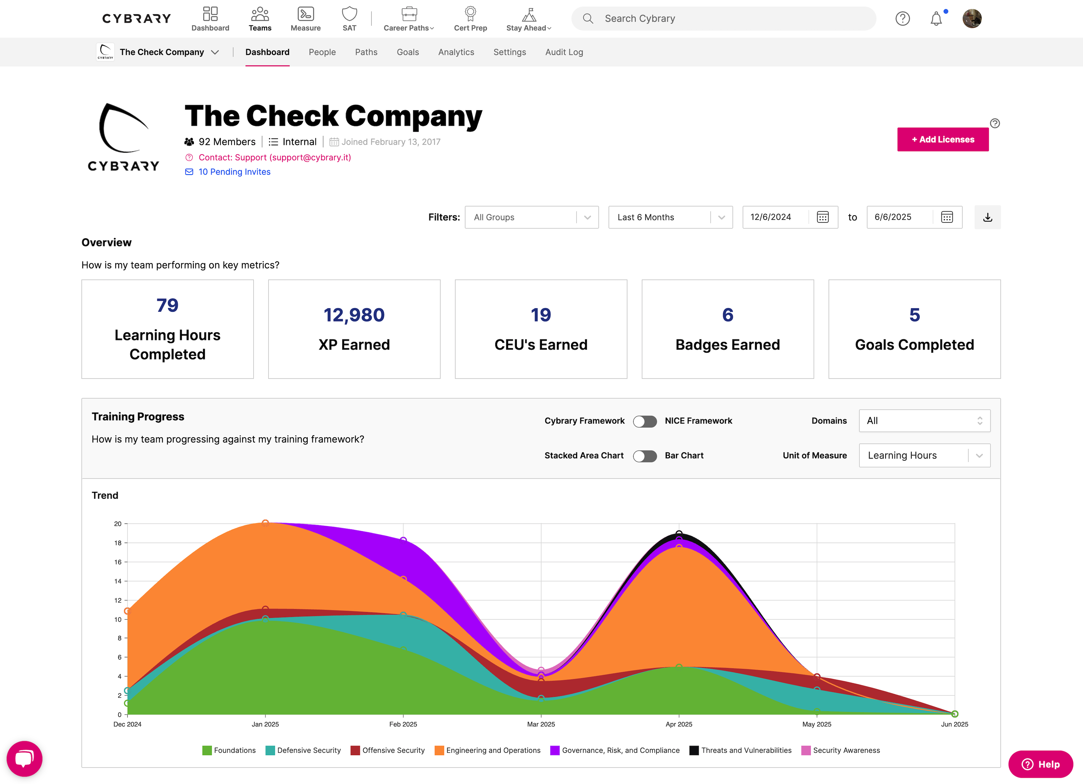Toggle Threats and Vulnerabilities legend swatch
This screenshot has width=1083, height=784.
[x=694, y=751]
